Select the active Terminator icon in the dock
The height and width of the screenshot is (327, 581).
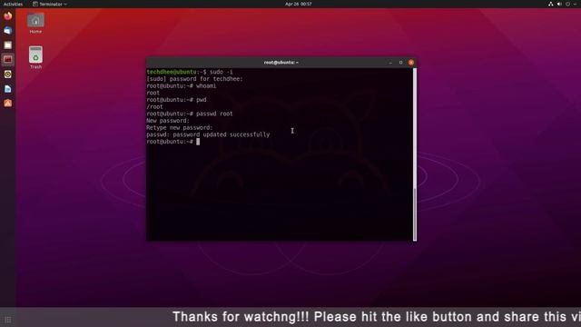[8, 59]
